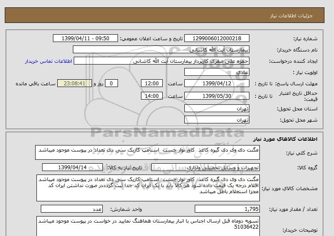Select the buyer organization name field
The width and height of the screenshot is (334, 236).
click(x=161, y=49)
